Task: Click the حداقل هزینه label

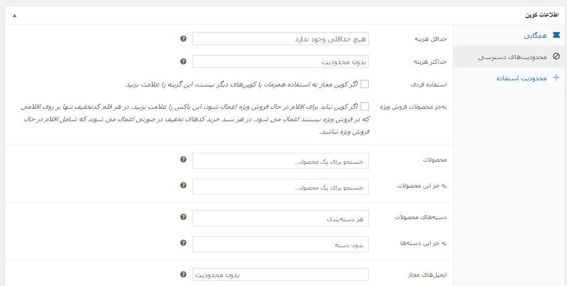Action: [x=431, y=39]
